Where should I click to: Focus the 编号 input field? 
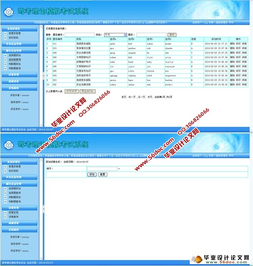click(x=102, y=169)
